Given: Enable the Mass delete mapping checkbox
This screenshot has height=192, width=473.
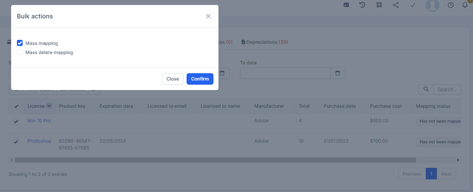Looking at the screenshot, I should 20,52.
